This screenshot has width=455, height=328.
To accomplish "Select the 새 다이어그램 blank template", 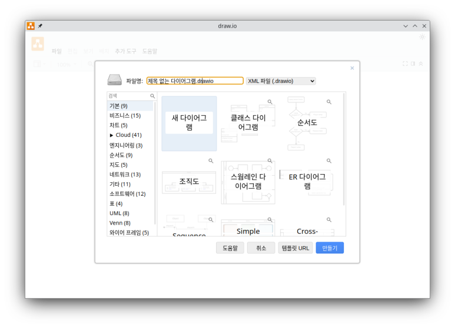I will point(189,123).
